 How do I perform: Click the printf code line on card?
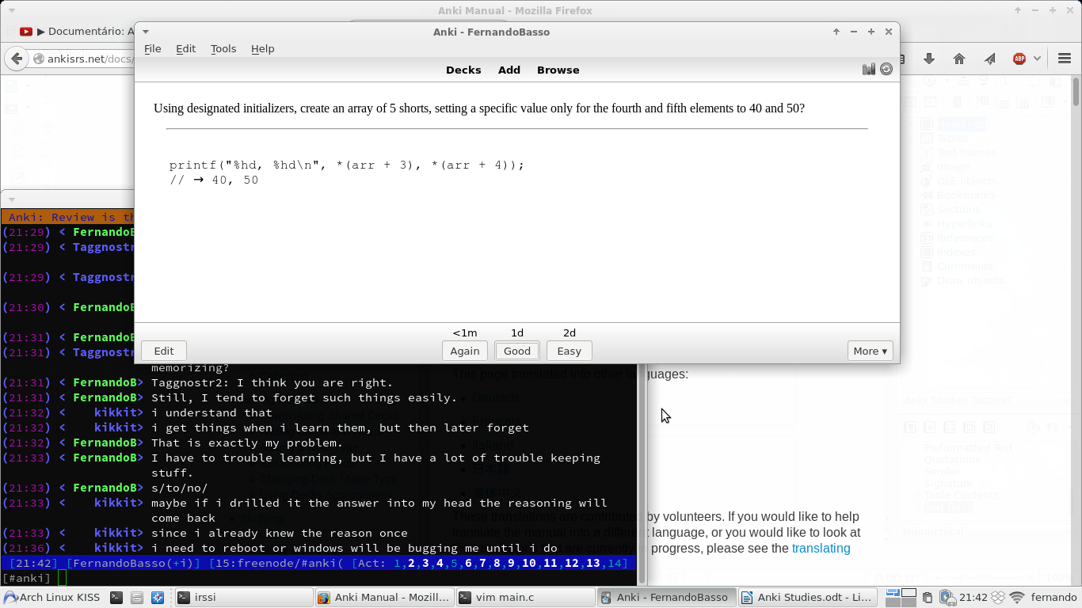347,165
